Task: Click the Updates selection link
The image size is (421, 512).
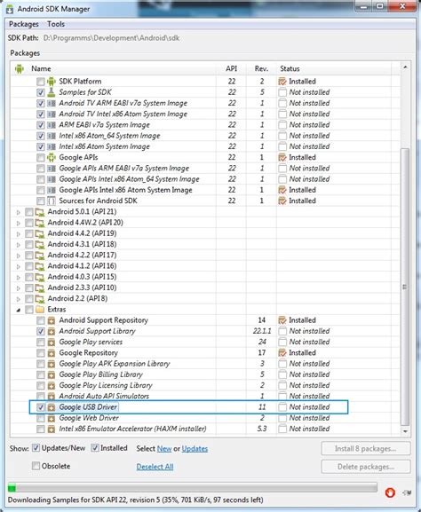Action: (x=195, y=449)
